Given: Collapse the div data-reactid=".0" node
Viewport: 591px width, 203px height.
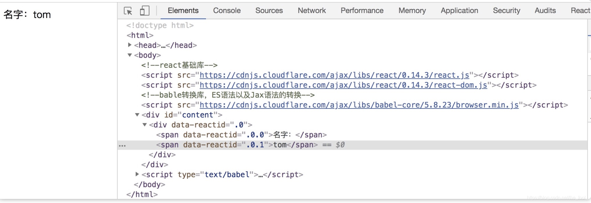Looking at the screenshot, I should [x=144, y=124].
